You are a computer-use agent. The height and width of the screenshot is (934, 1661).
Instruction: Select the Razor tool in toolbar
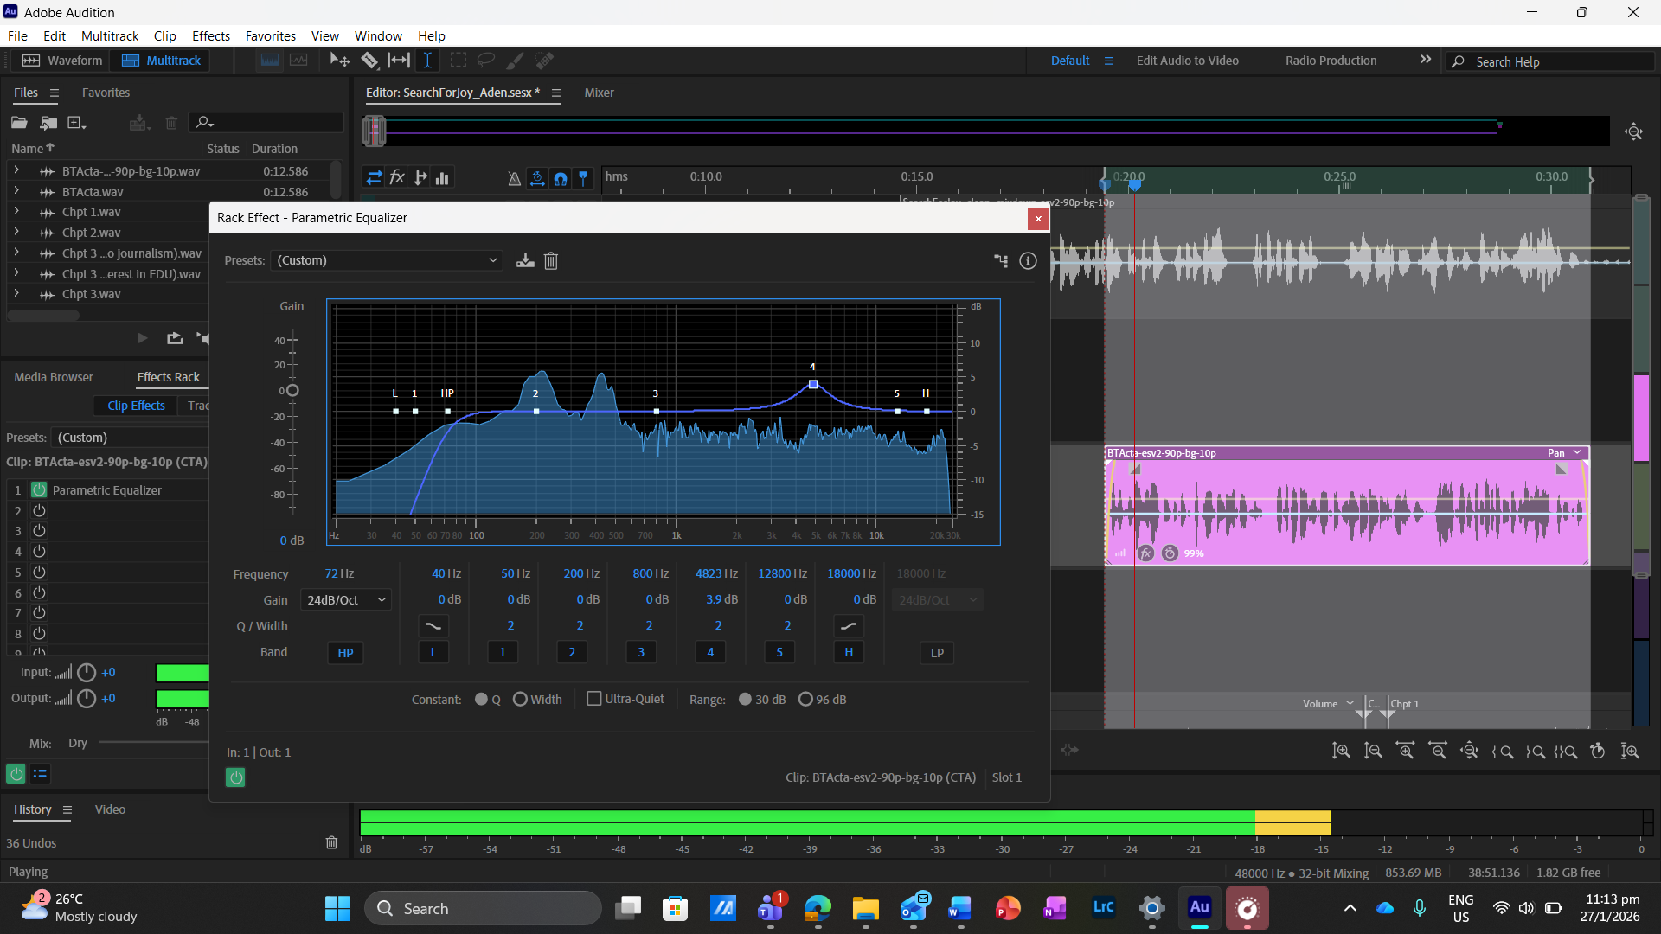[369, 61]
